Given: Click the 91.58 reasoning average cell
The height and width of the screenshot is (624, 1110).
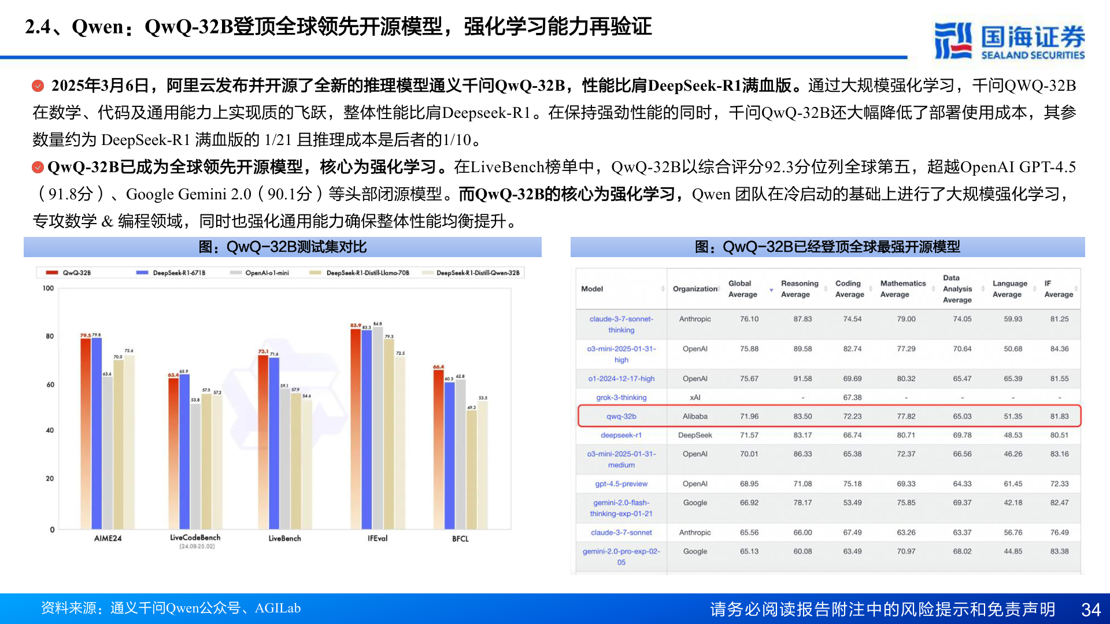Looking at the screenshot, I should pos(802,379).
